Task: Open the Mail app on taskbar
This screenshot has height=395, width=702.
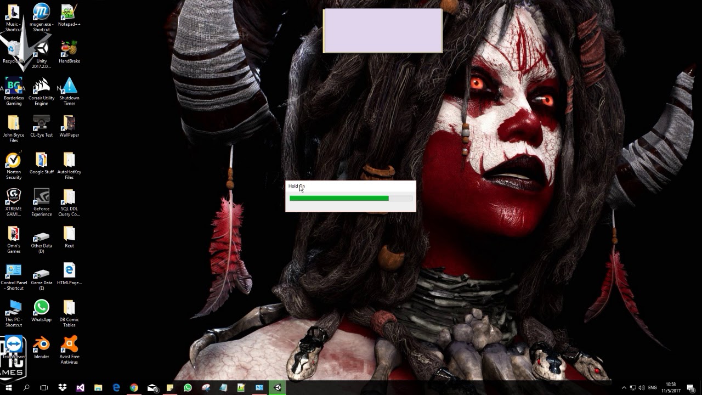Action: (152, 388)
